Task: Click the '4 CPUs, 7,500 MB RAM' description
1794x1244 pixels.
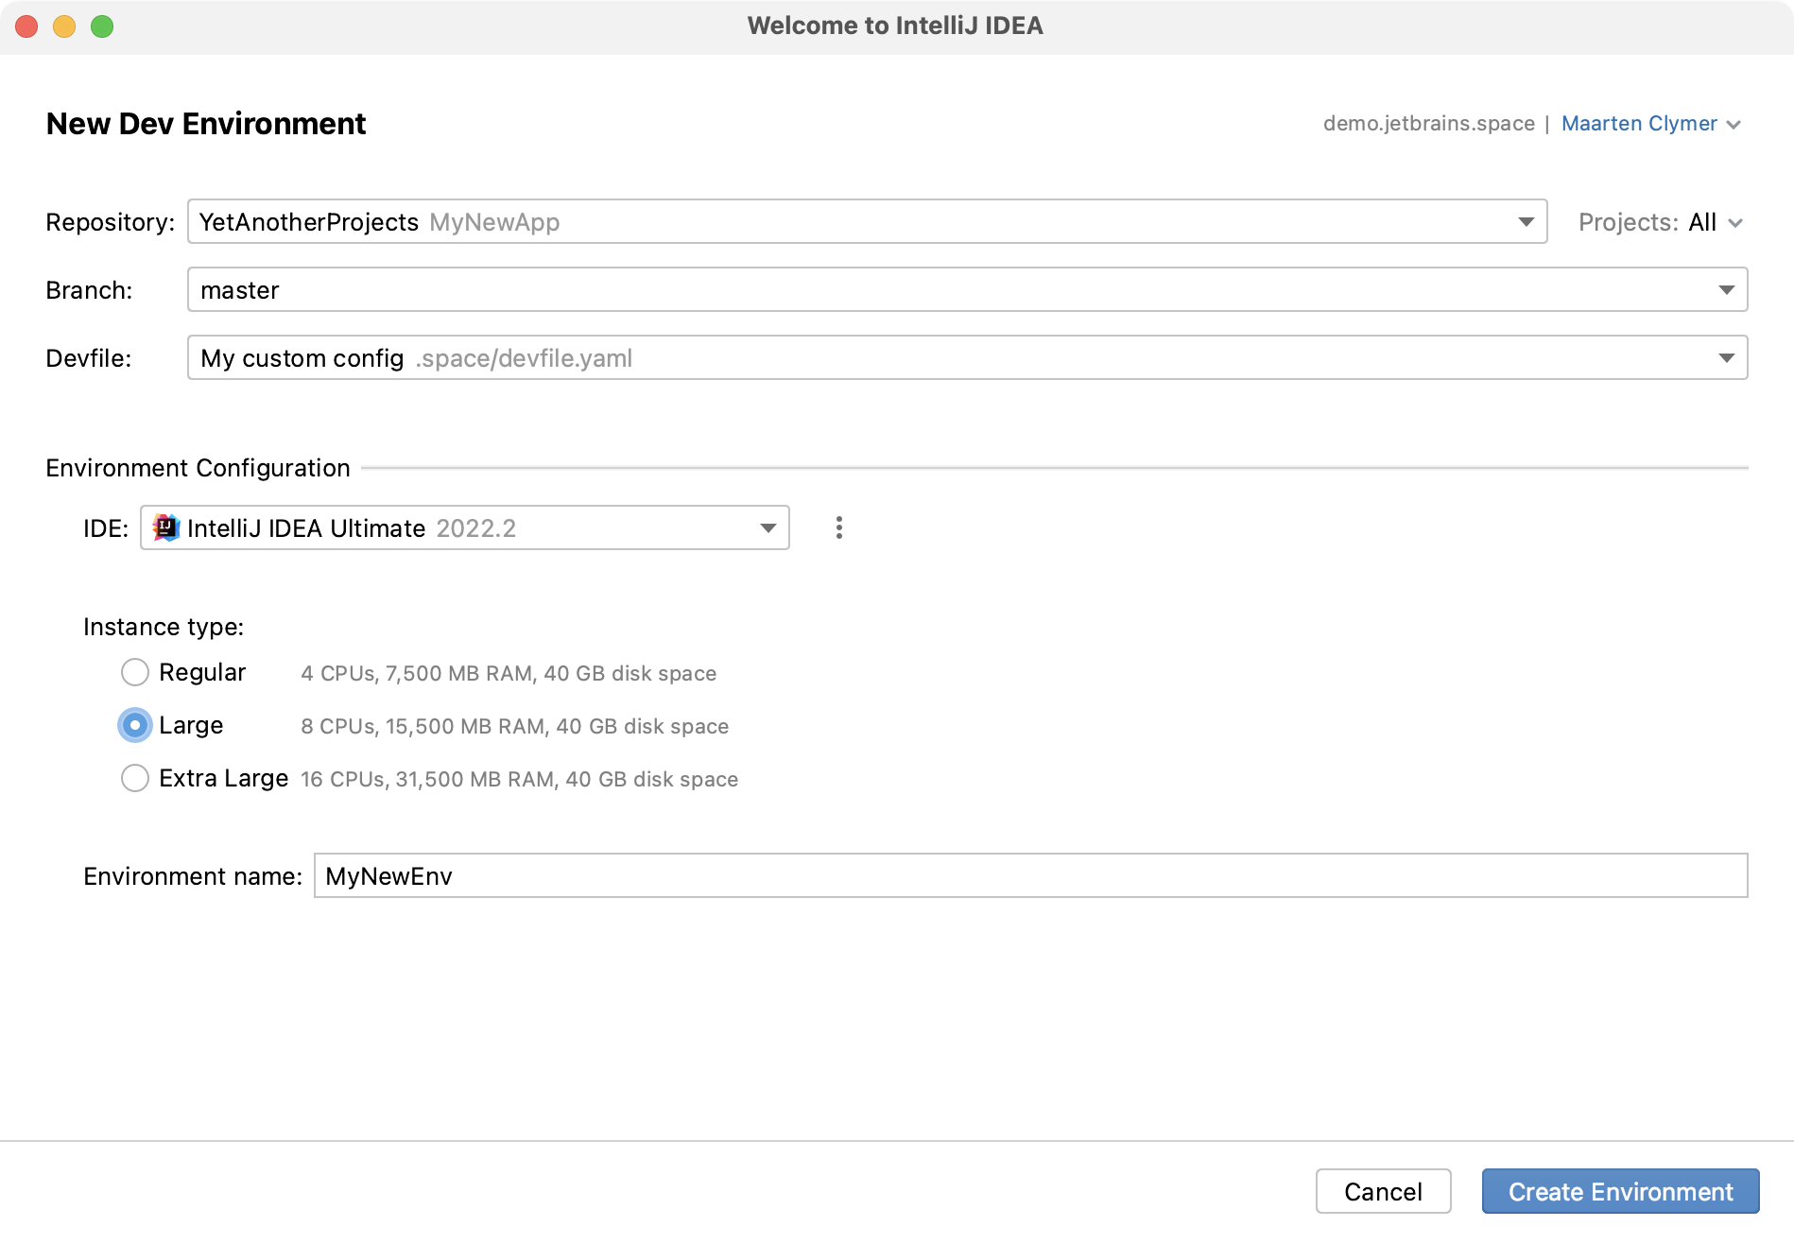Action: tap(509, 673)
